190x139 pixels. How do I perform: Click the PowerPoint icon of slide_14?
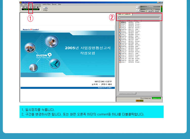tap(120, 58)
